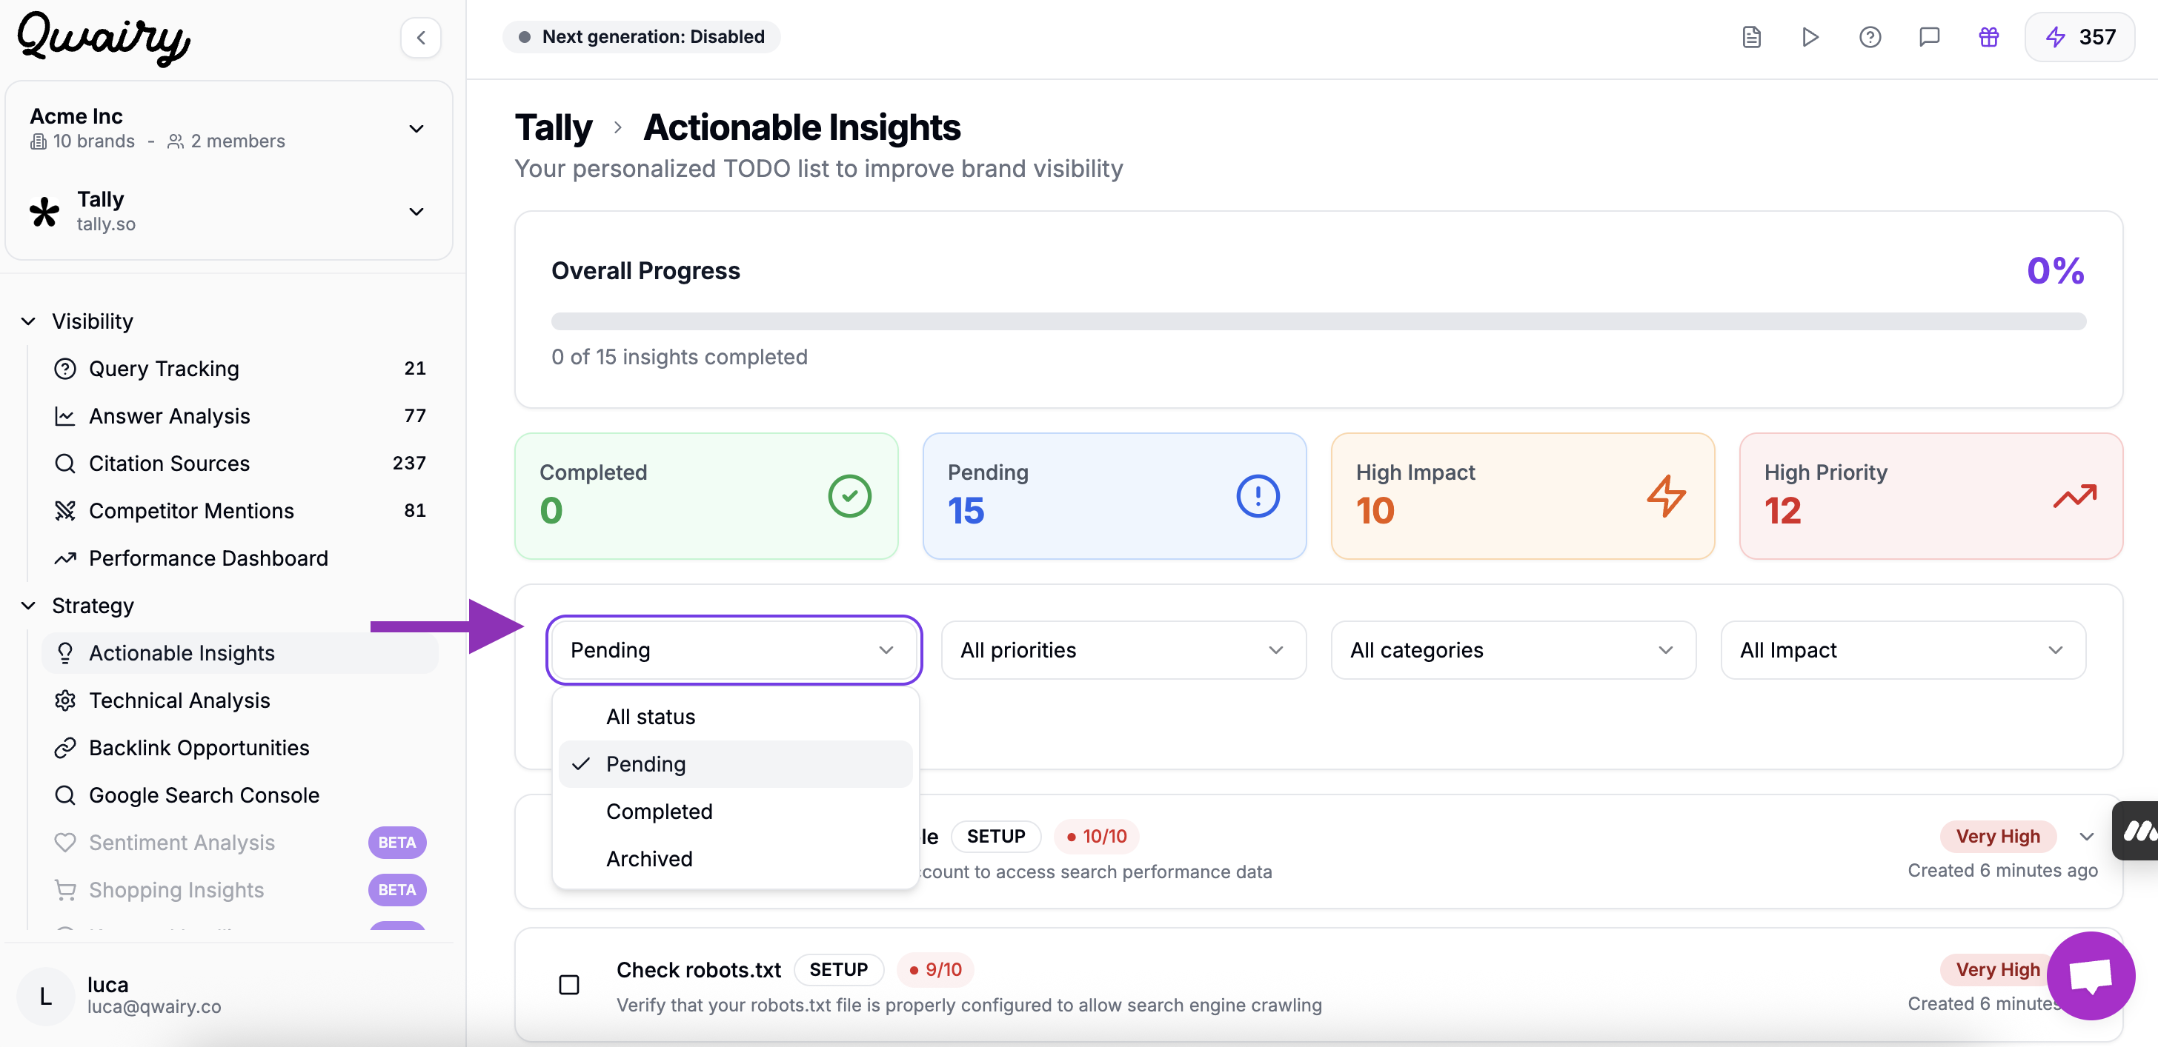2158x1047 pixels.
Task: Click the Shopping Insights cart icon
Action: [64, 890]
